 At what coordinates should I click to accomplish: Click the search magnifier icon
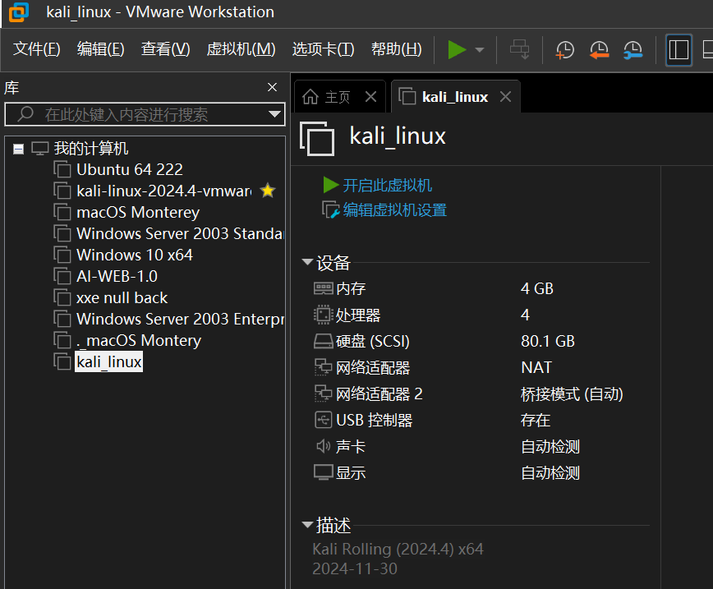pos(25,113)
